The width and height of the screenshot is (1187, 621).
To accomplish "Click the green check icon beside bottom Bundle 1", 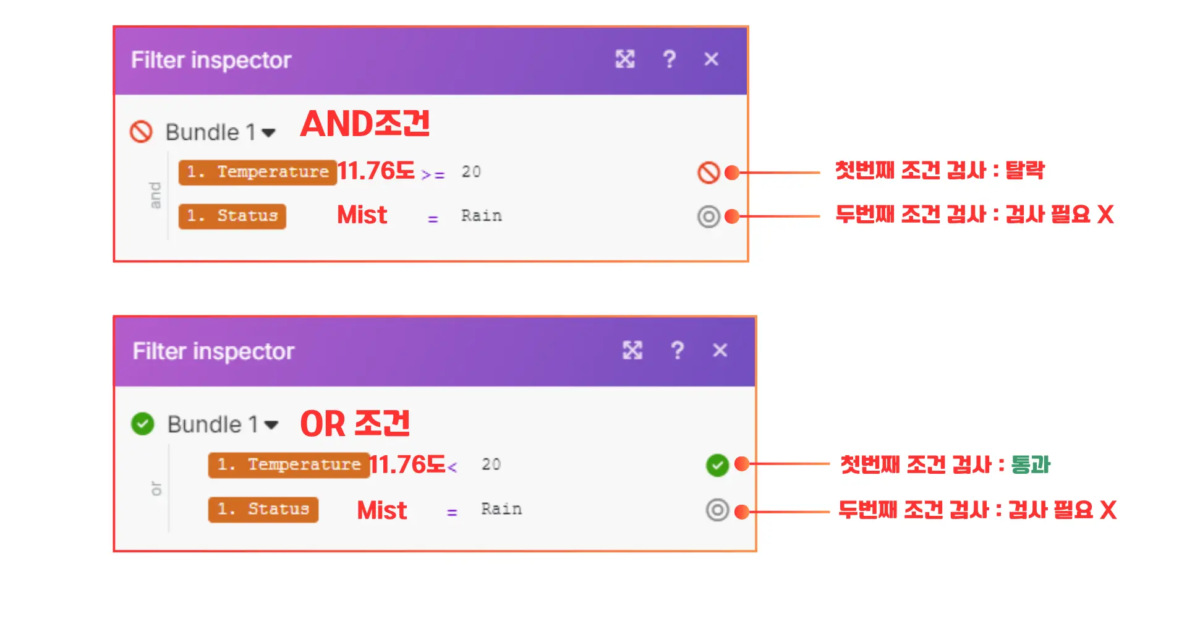I will pos(143,424).
